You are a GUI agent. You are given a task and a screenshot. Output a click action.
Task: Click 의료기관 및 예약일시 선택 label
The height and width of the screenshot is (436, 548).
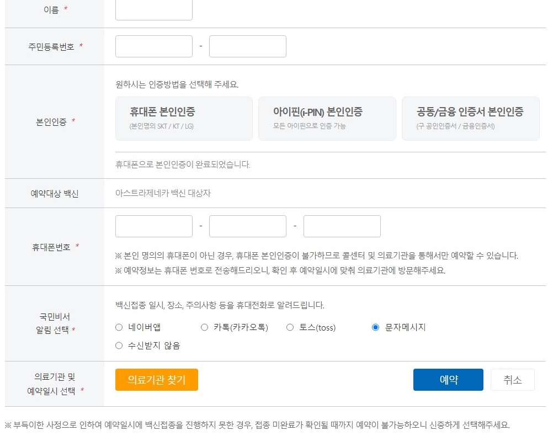[55, 384]
